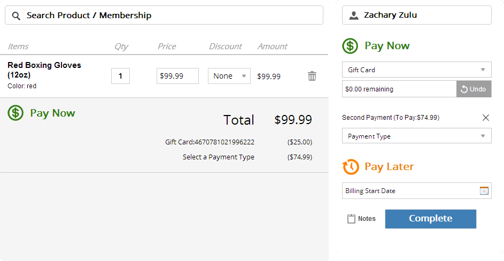Delete Red Boxing Gloves with trash icon
Screen dimensions: 504x261
pyautogui.click(x=312, y=76)
